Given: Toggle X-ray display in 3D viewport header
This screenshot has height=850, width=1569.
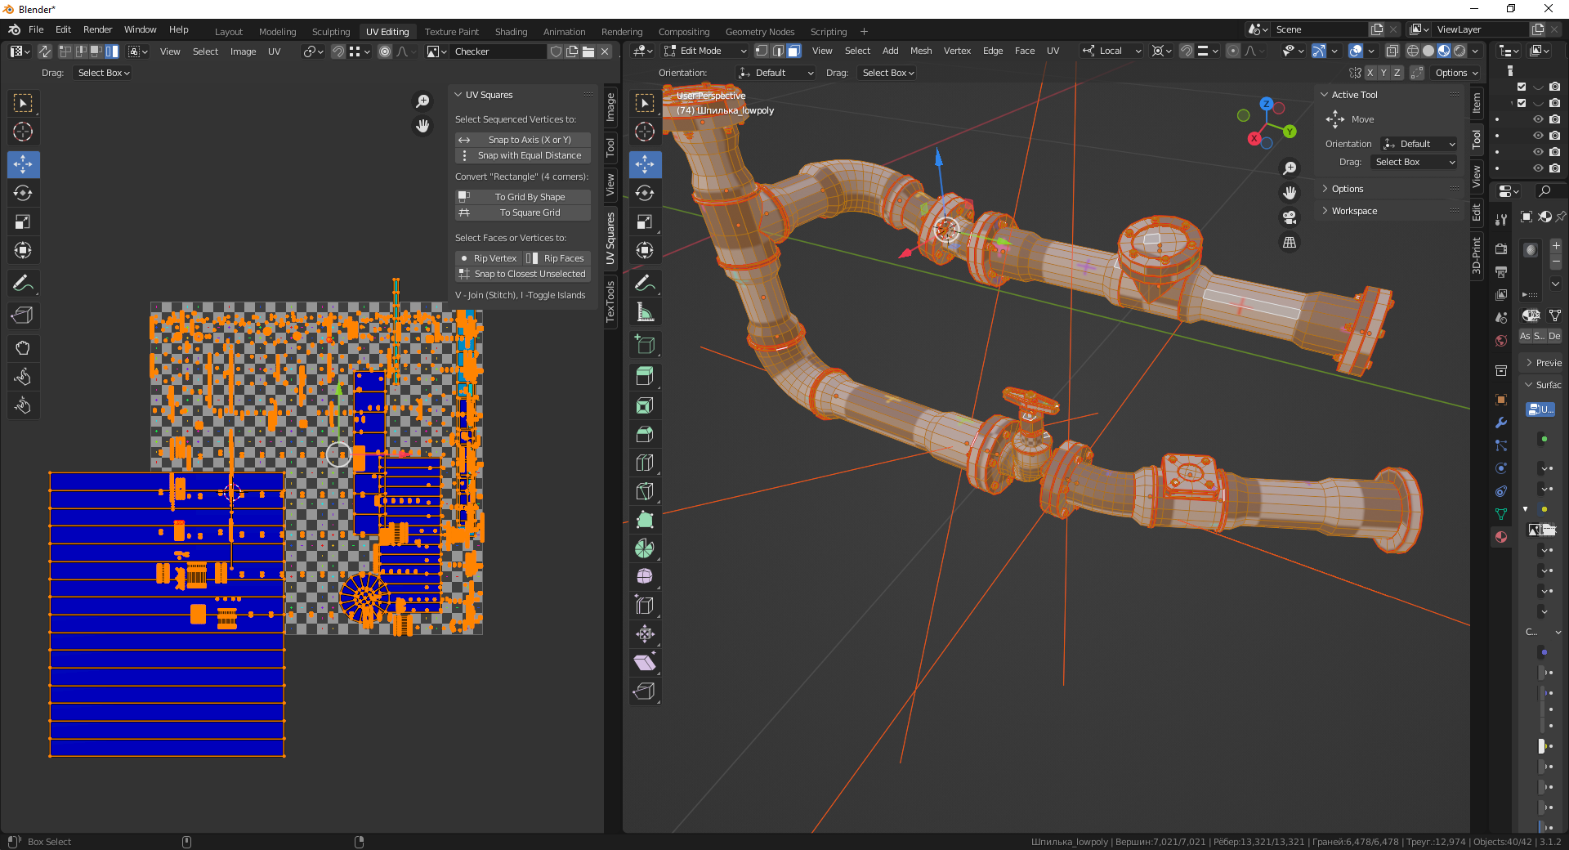Looking at the screenshot, I should point(1392,51).
